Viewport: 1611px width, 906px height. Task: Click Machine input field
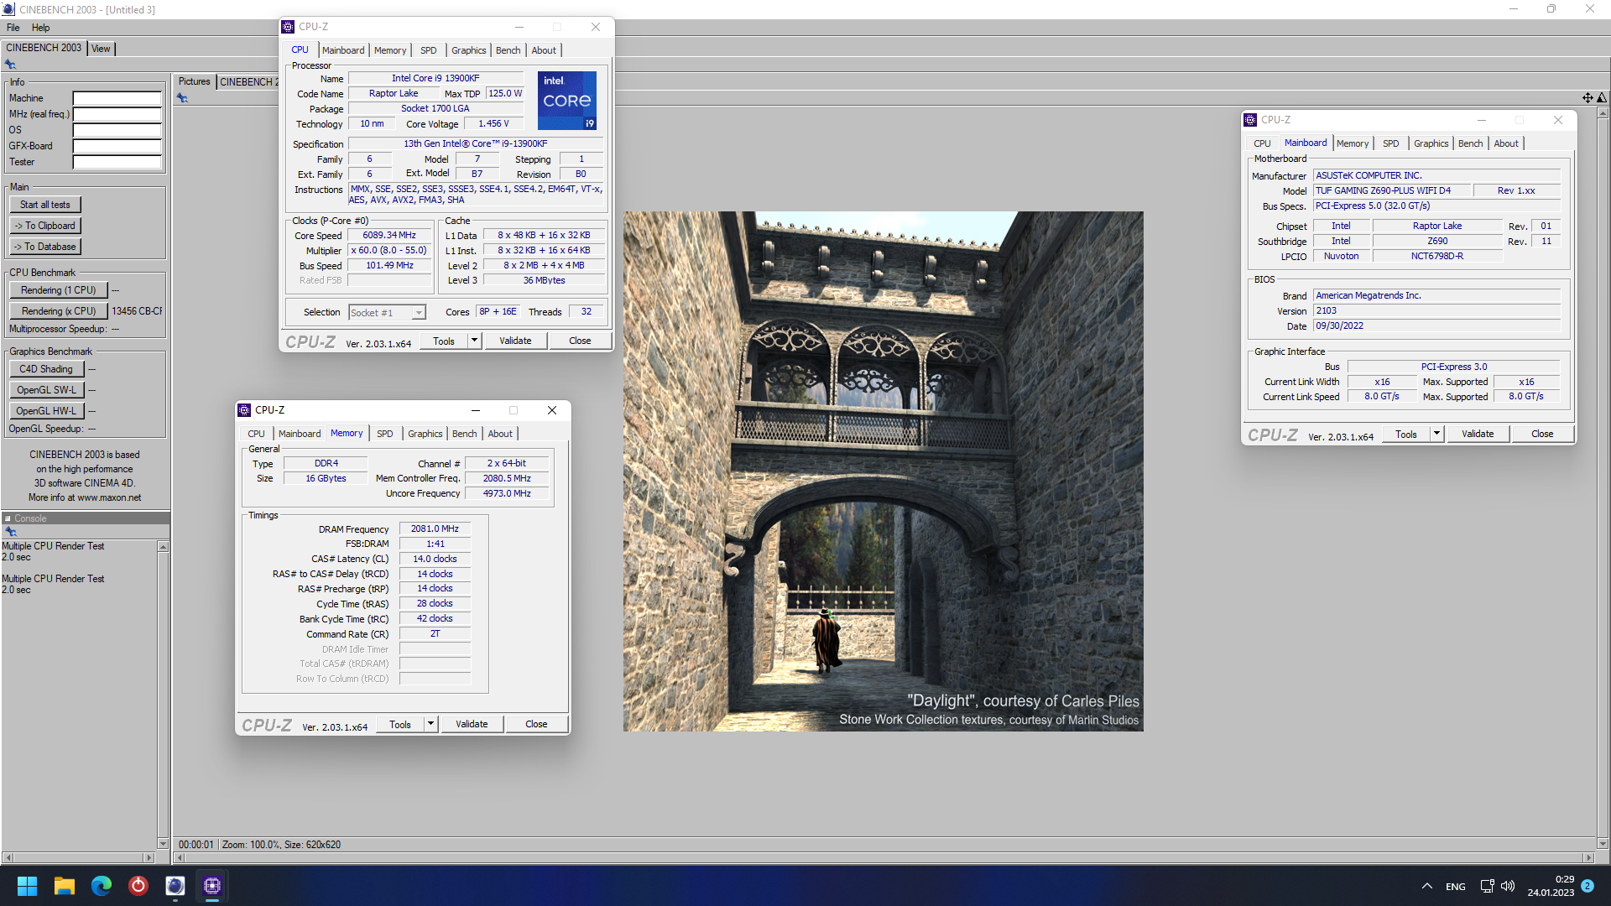coord(117,98)
